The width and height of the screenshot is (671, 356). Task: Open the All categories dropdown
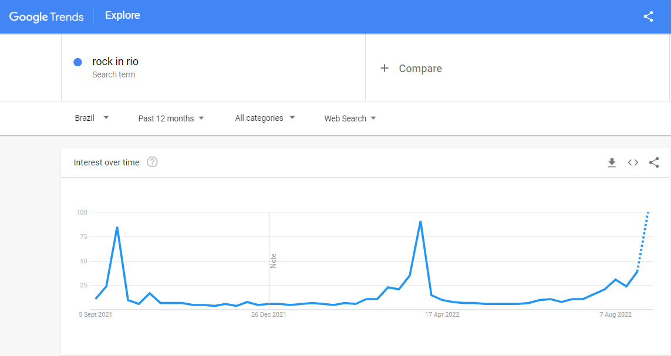point(264,118)
